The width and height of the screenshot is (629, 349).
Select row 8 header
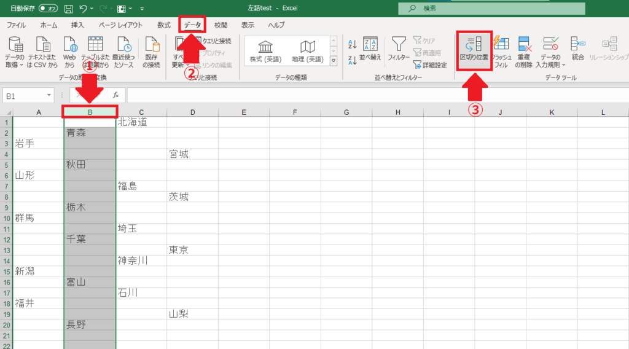(6, 197)
